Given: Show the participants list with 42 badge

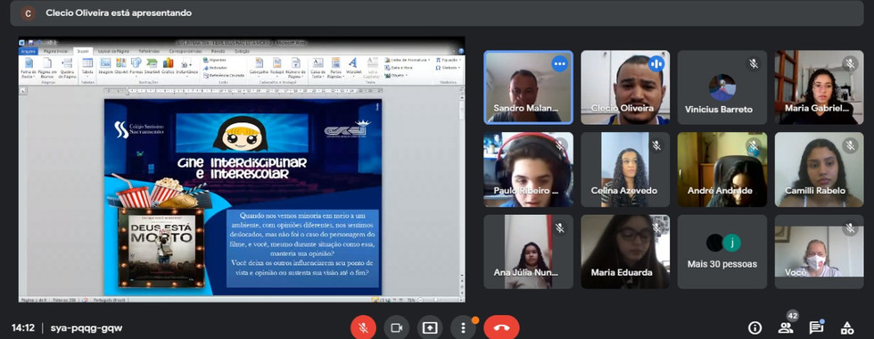Looking at the screenshot, I should pos(786,328).
